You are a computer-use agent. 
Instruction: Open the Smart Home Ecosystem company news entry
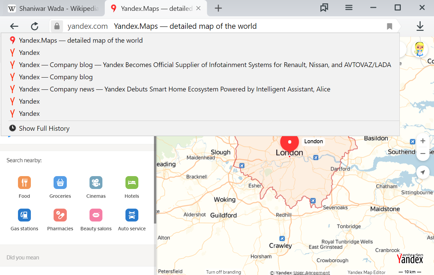200,89
